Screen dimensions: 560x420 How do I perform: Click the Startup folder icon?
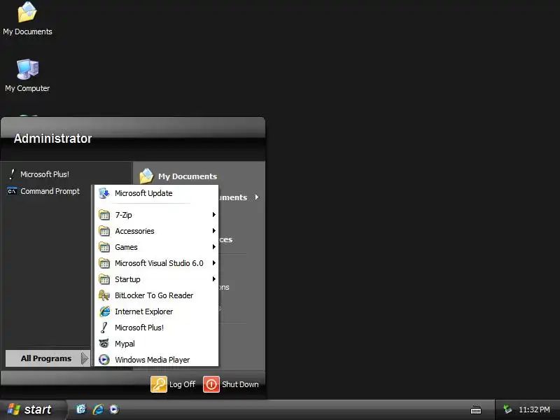(x=104, y=279)
